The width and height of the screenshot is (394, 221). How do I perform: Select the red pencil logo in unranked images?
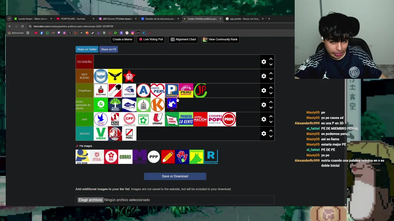pyautogui.click(x=168, y=157)
